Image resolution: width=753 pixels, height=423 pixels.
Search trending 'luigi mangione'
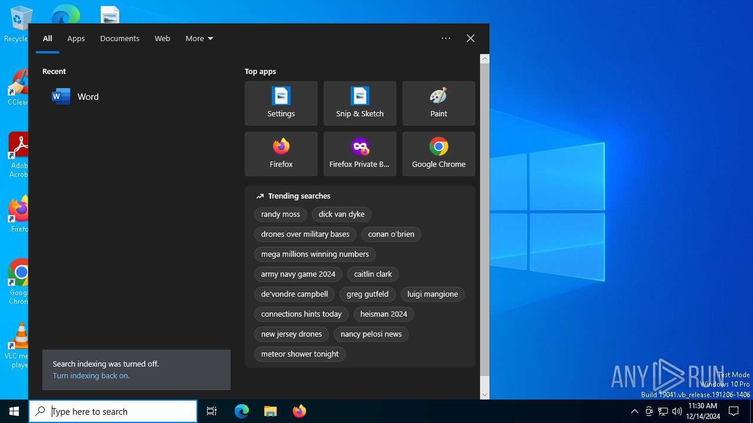point(432,294)
